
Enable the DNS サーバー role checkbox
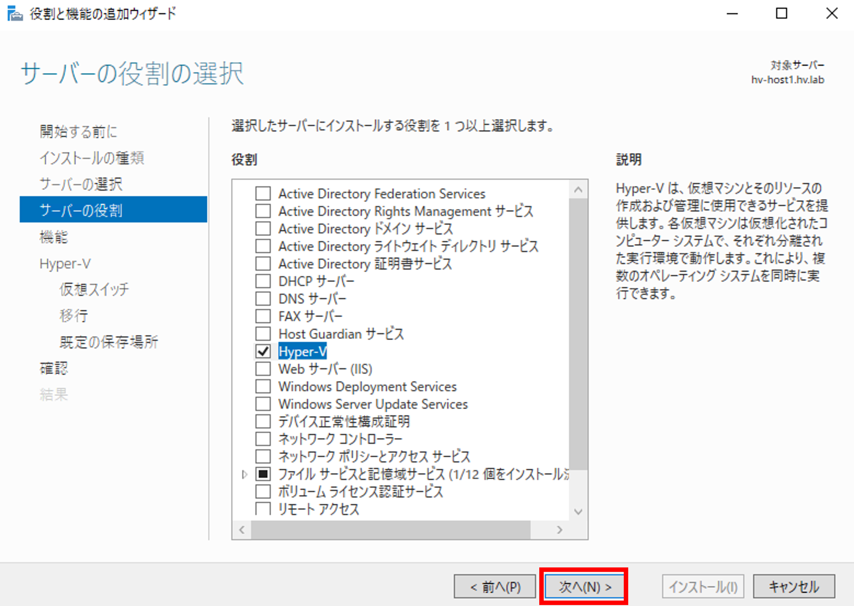(263, 299)
